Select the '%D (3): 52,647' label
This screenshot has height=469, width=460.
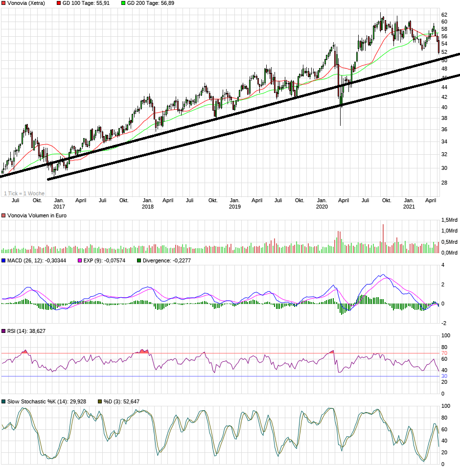[x=122, y=402]
